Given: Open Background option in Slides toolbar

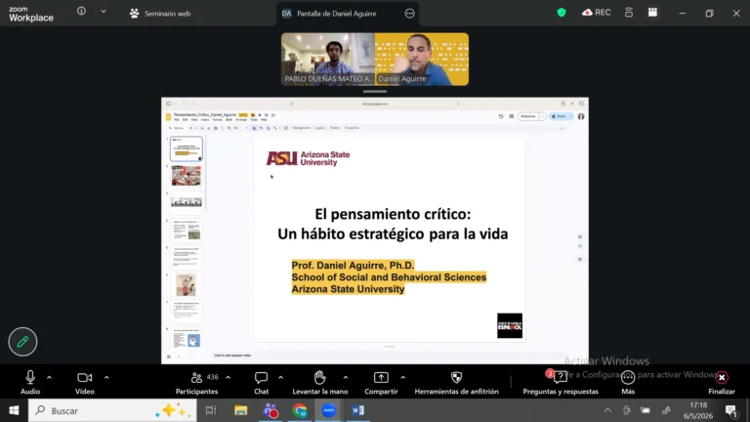Looking at the screenshot, I should coord(302,128).
